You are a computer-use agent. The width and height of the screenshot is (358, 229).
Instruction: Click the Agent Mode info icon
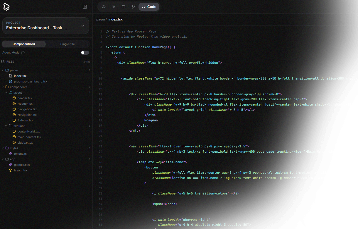[x=23, y=53]
